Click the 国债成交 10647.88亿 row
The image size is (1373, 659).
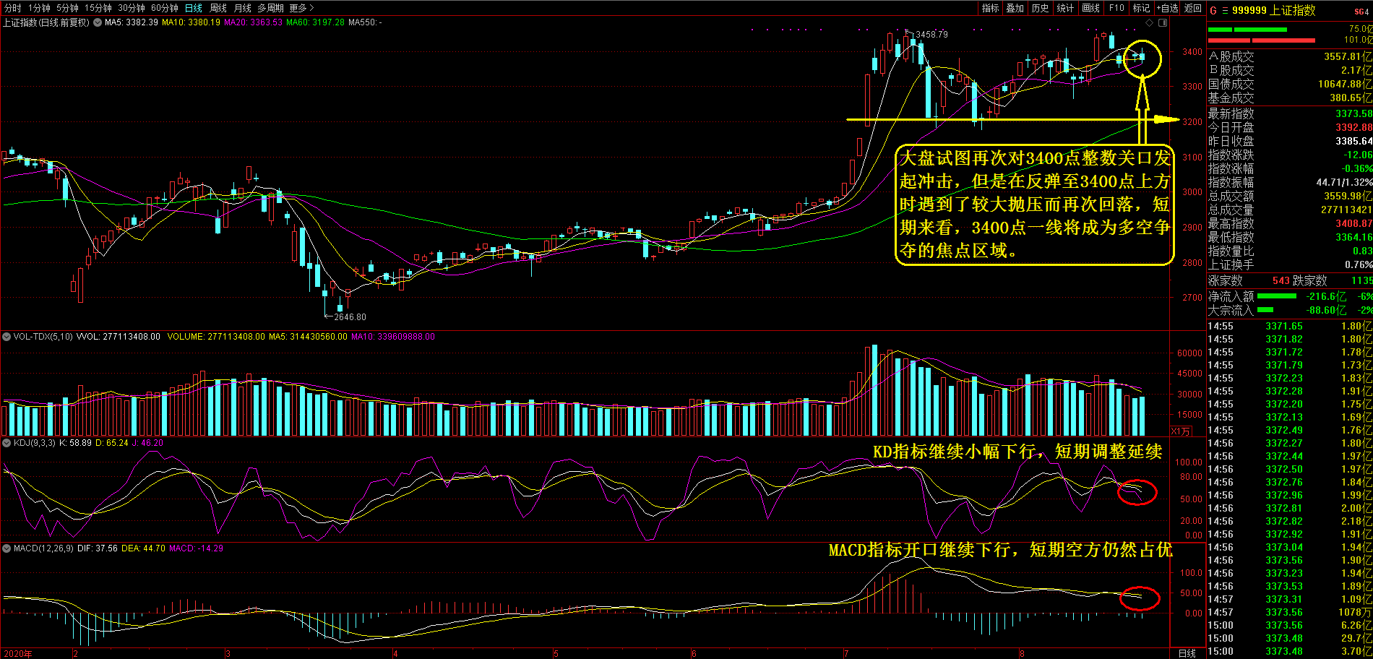click(x=1290, y=84)
